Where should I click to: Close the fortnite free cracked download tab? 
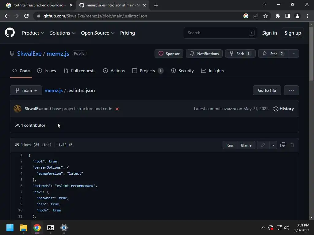coord(71,5)
